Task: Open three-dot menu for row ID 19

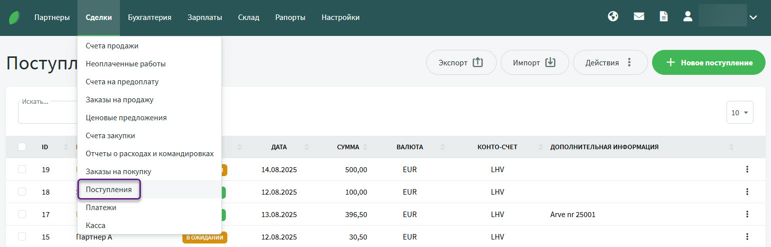Action: [747, 169]
